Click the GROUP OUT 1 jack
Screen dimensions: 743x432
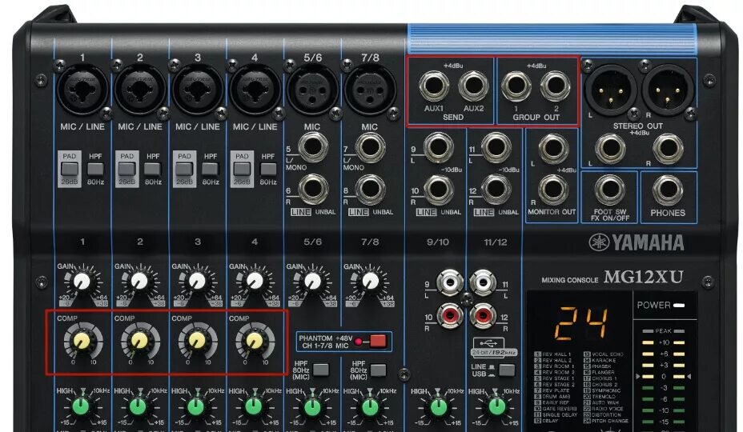516,86
